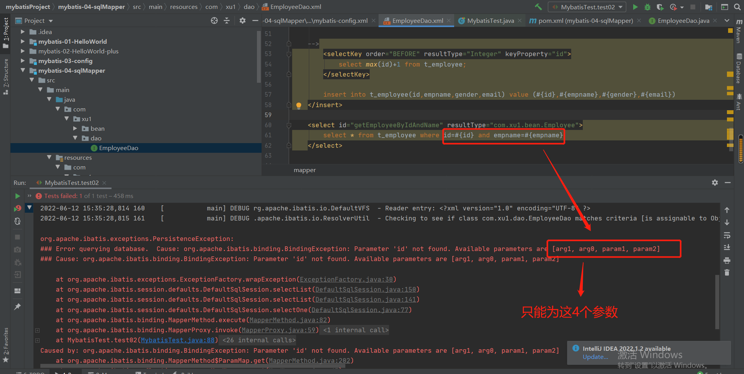744x374 pixels.
Task: Open Run panel settings gear
Action: coord(715,183)
